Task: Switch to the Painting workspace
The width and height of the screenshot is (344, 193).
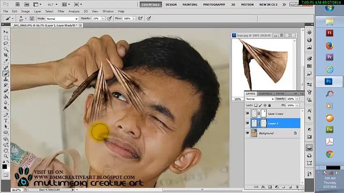Action: 190,4
